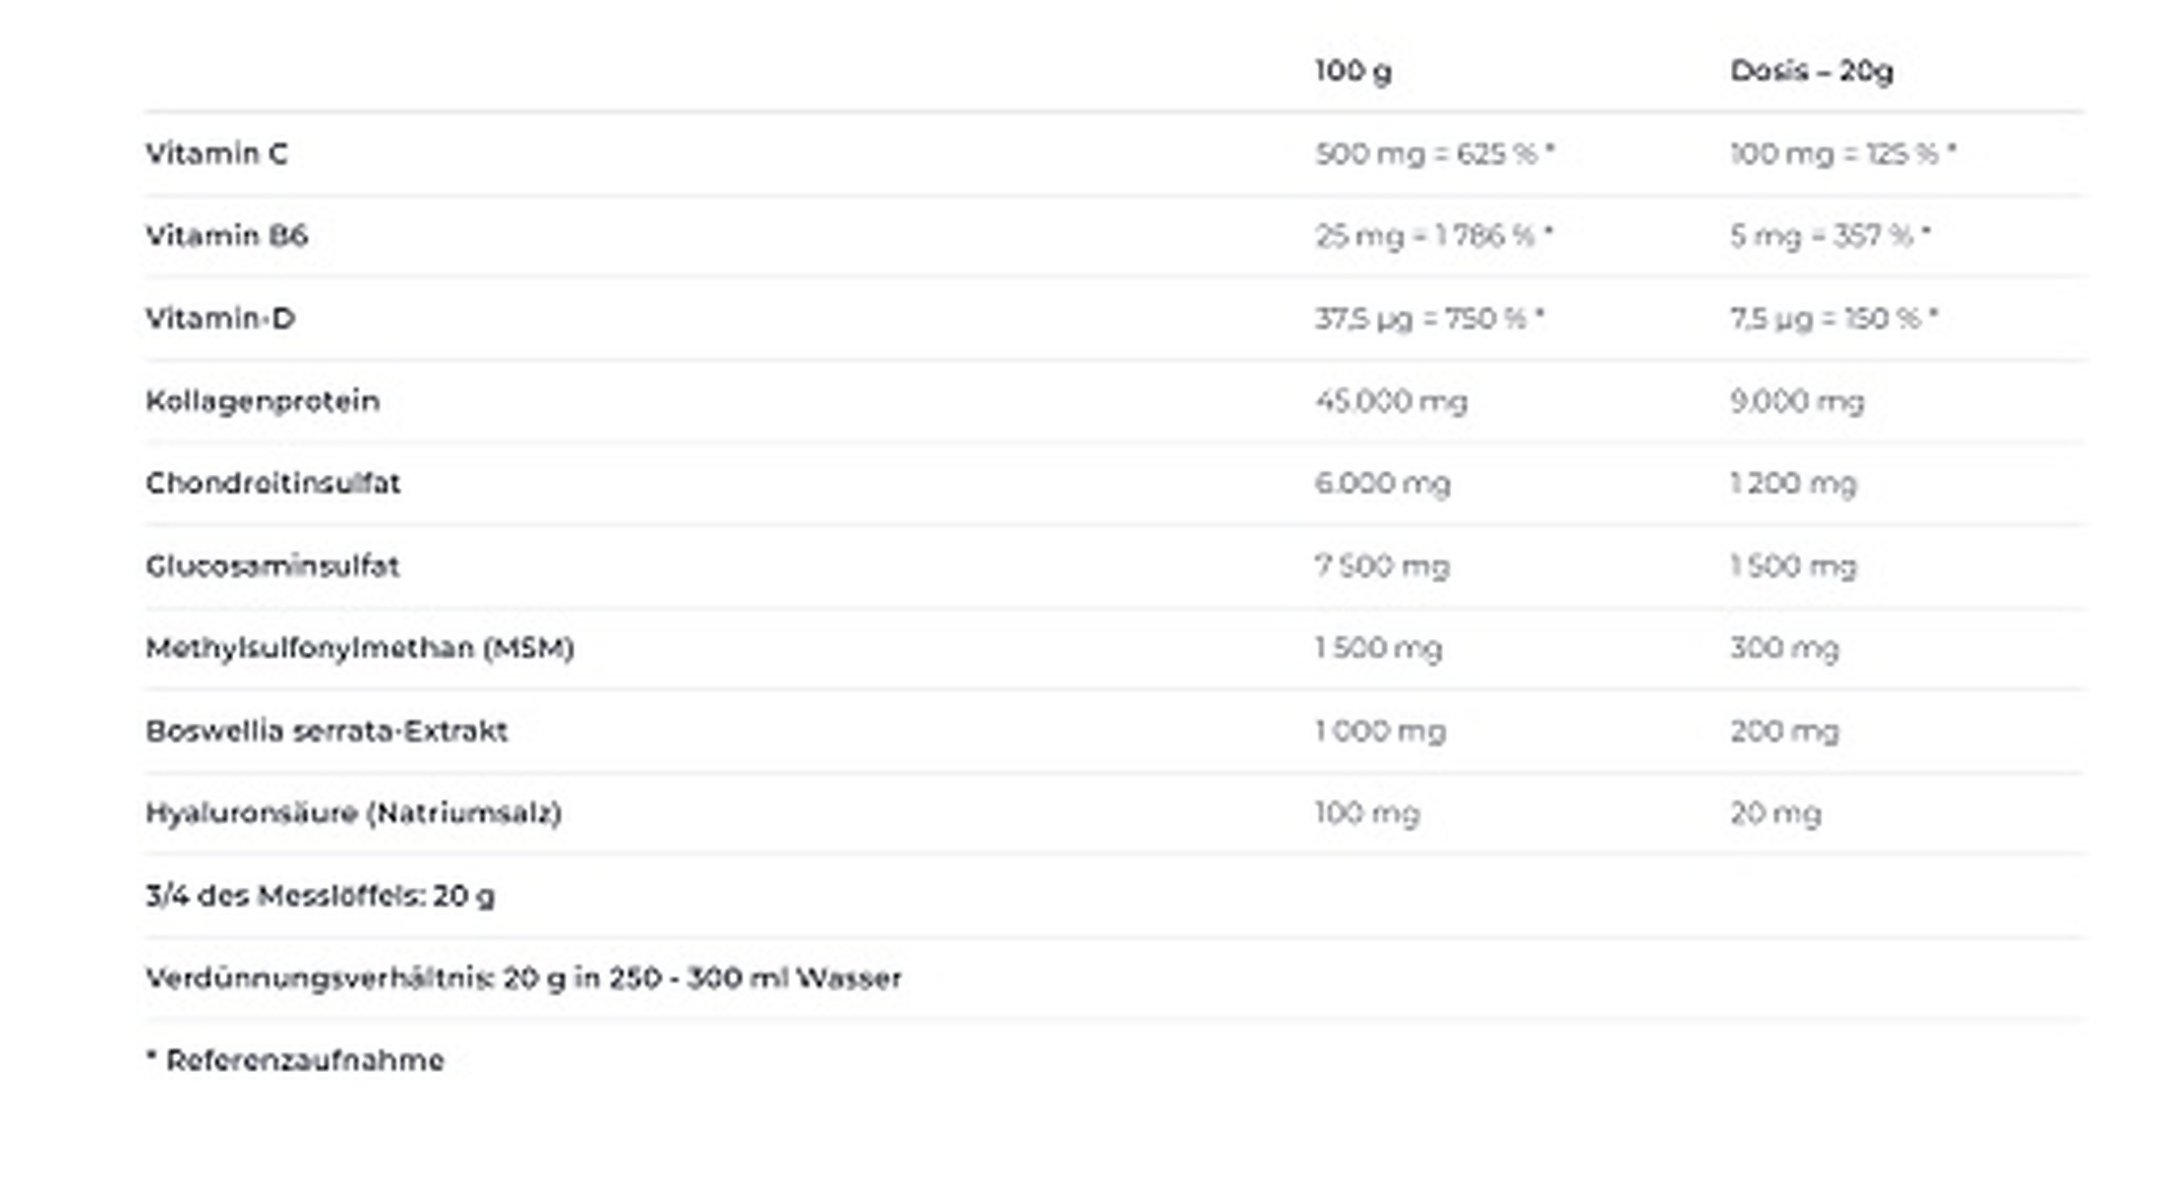Viewport: 2158px width, 1180px height.
Task: Select the Vitamin C row label
Action: coord(216,153)
